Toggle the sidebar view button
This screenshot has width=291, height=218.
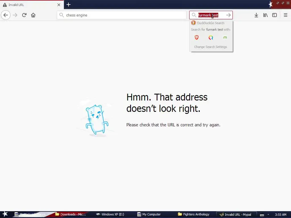tap(275, 15)
